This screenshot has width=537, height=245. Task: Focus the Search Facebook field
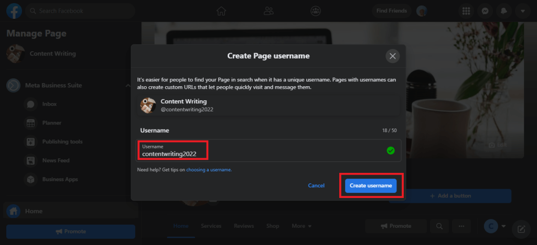tap(80, 11)
